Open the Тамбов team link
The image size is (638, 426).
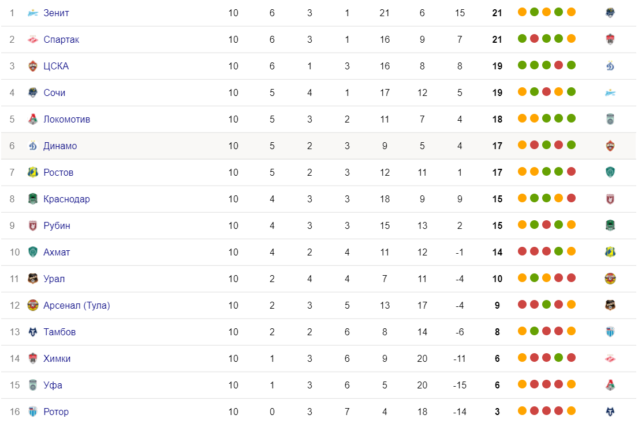pyautogui.click(x=59, y=332)
